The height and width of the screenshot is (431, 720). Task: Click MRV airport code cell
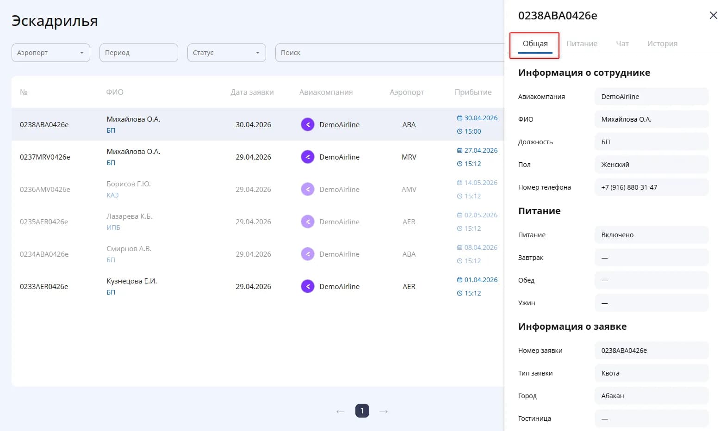click(409, 157)
